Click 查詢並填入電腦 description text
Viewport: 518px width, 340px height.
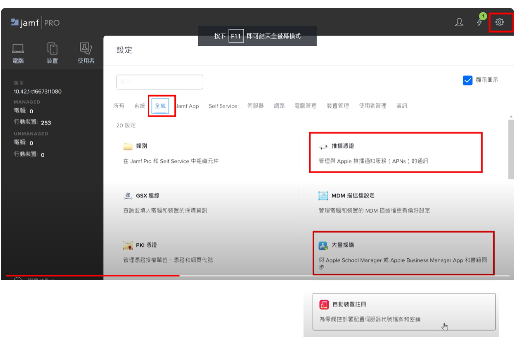pyautogui.click(x=165, y=211)
